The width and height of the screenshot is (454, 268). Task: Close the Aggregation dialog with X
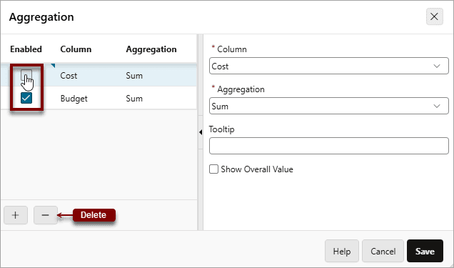[x=434, y=16]
